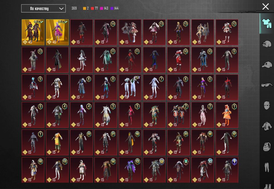Select the yellow and green outfit card
The height and width of the screenshot is (189, 274).
pos(57,142)
